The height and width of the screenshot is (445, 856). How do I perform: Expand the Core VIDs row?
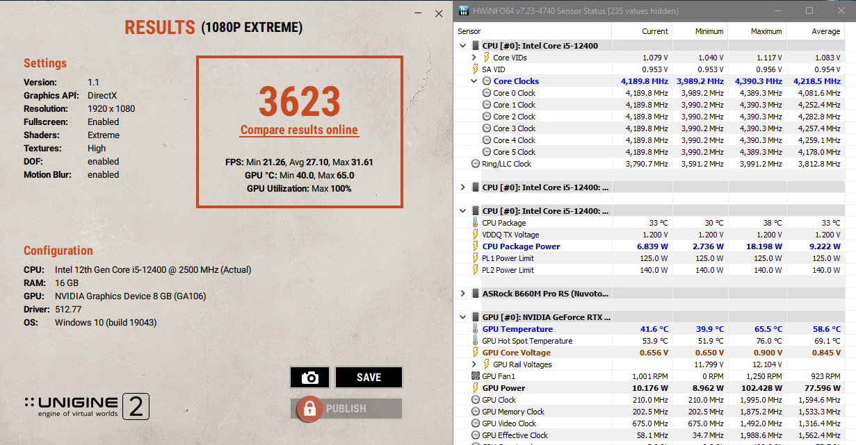(474, 58)
